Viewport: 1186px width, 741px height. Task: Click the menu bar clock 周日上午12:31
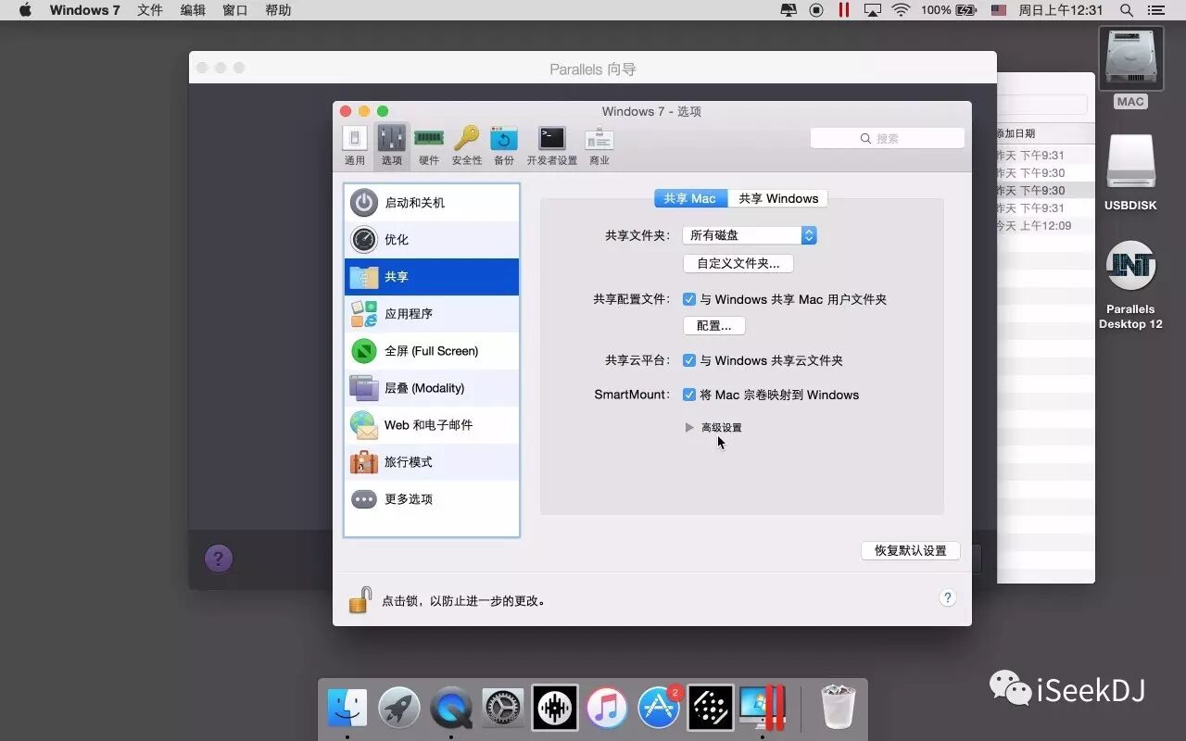(x=1061, y=10)
